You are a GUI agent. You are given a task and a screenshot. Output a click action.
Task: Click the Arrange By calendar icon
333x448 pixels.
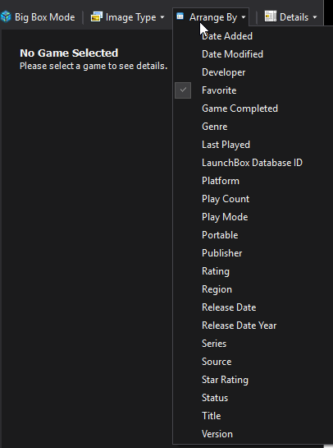(x=180, y=16)
